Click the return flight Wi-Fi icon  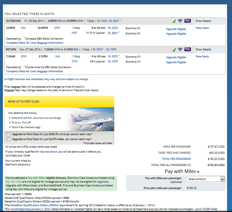pos(180,50)
